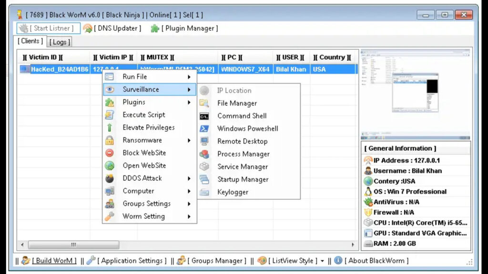Expand the Worm Setting submenu arrow

click(x=189, y=216)
